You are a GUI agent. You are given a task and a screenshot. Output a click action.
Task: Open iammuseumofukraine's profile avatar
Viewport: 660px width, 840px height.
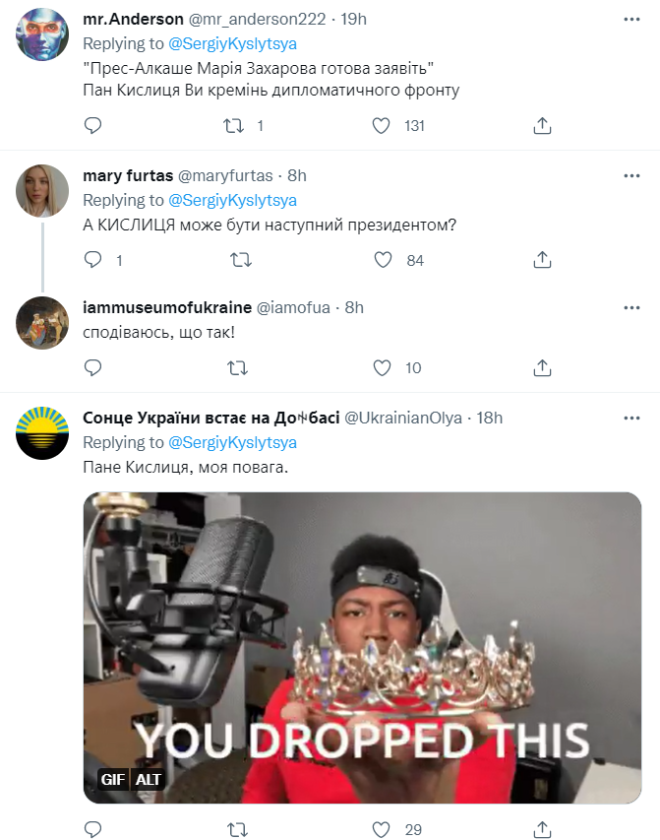[43, 320]
